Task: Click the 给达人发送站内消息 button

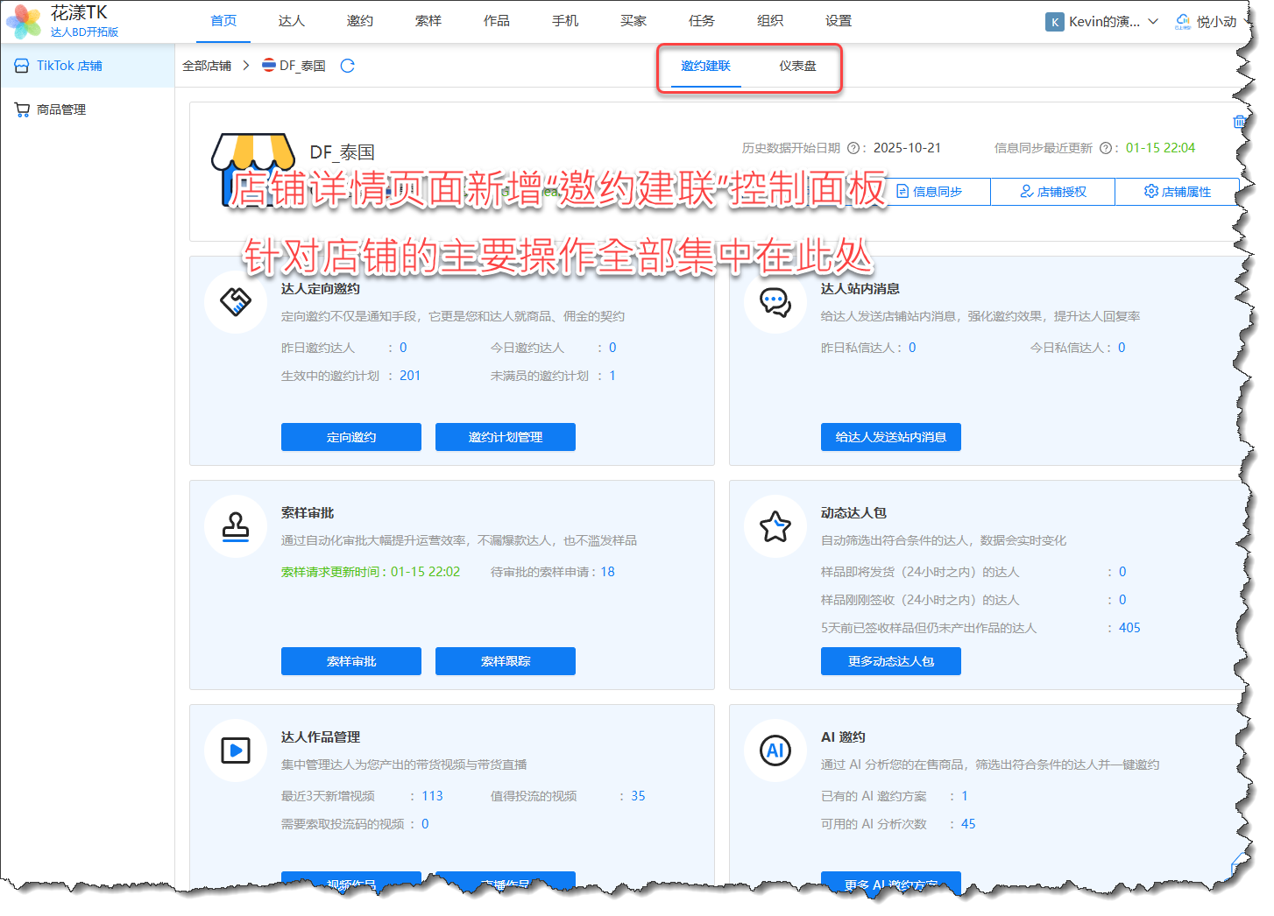Action: coord(890,437)
